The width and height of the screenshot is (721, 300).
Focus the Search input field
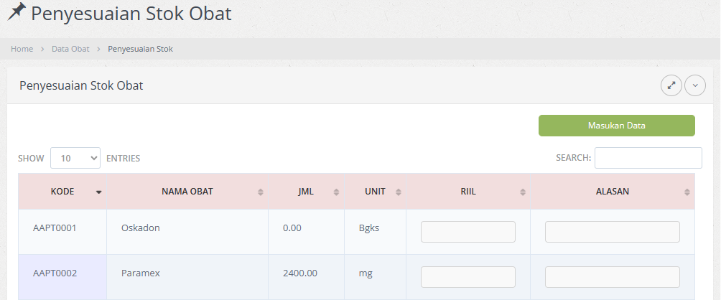coord(648,158)
